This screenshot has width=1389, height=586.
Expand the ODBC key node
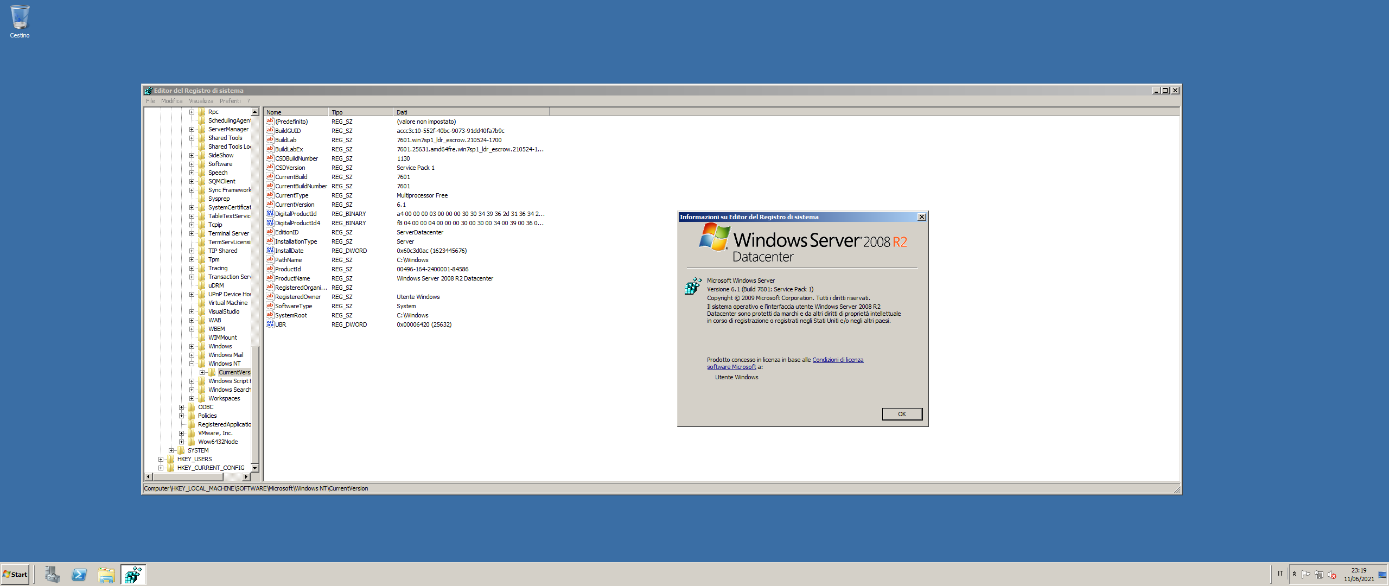(181, 407)
